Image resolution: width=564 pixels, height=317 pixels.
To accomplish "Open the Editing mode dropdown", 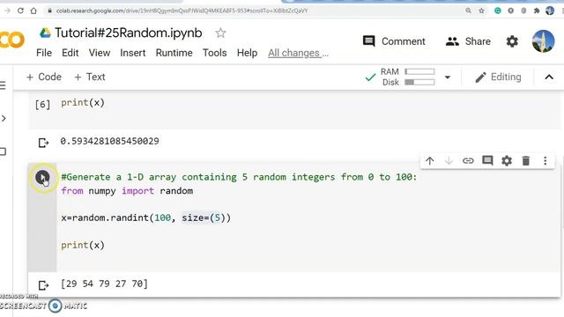I will [498, 77].
